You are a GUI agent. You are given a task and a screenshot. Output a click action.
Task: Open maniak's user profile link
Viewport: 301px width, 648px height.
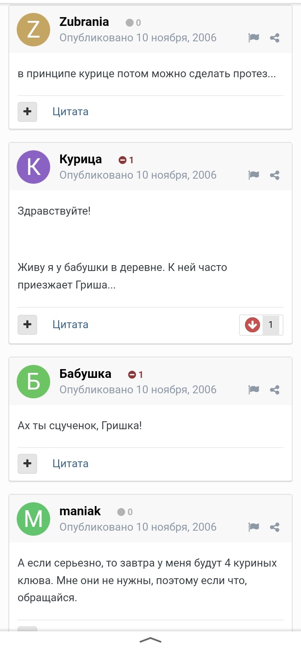pyautogui.click(x=80, y=511)
